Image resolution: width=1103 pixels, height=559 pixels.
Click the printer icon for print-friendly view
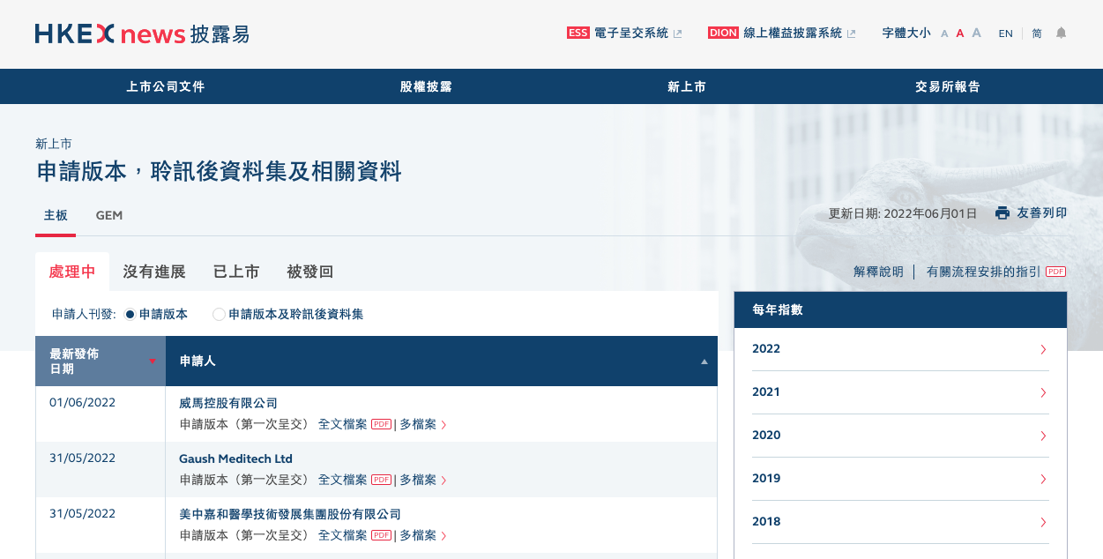click(1002, 213)
